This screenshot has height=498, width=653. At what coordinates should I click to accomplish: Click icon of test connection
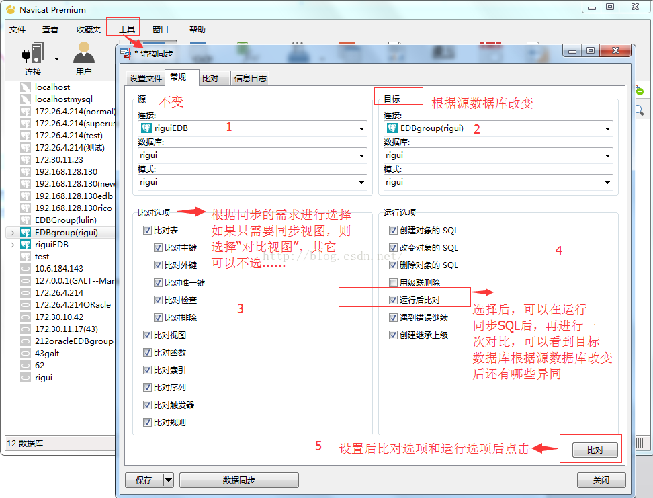(26, 256)
